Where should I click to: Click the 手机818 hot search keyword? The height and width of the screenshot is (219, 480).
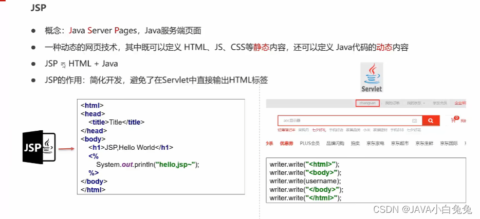tap(397, 130)
